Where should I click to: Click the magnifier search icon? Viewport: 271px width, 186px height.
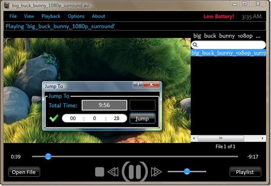click(x=195, y=45)
